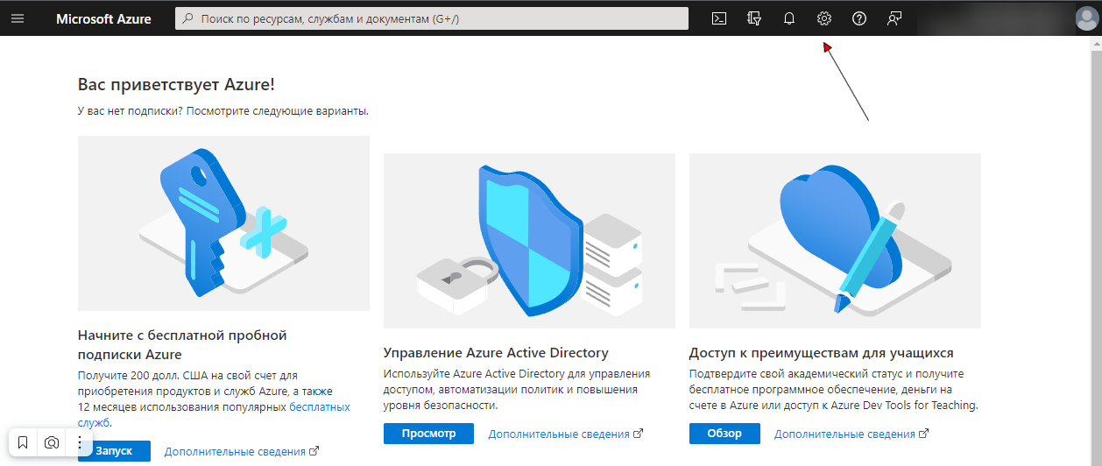Click the Просмотр button
Viewport: 1102px width, 466px height.
(428, 434)
